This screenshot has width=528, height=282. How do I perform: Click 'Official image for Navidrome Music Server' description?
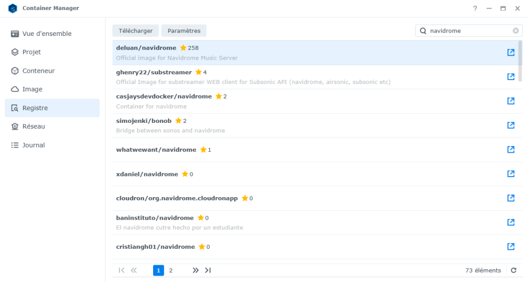pos(177,58)
